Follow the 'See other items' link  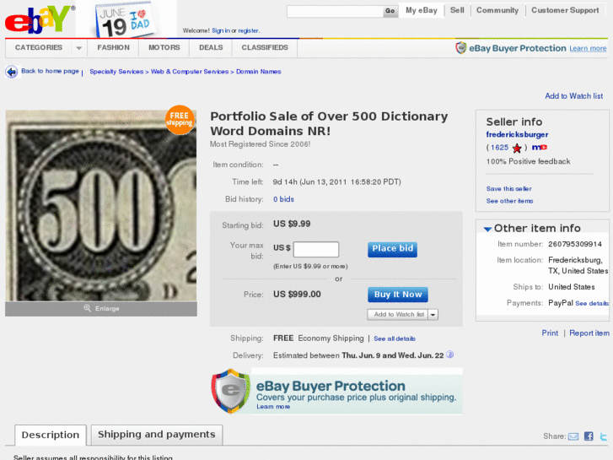coord(510,201)
